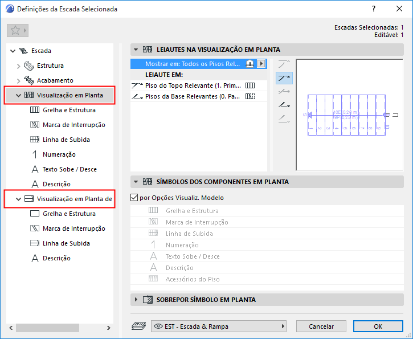Open the EST - Escada & Rampa layer dropdown
The height and width of the screenshot is (339, 413).
pos(219,326)
